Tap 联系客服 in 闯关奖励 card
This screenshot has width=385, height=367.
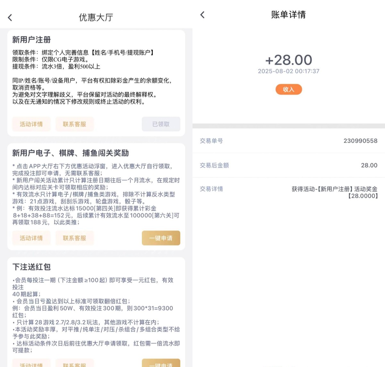click(74, 238)
